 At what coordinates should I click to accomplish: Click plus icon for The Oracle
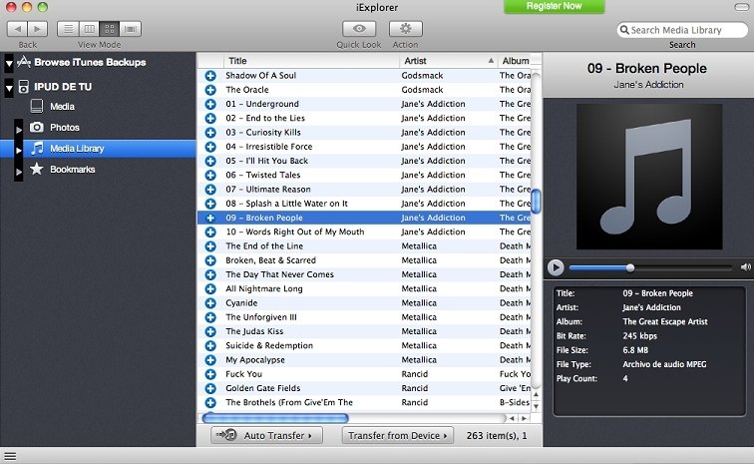pyautogui.click(x=210, y=90)
